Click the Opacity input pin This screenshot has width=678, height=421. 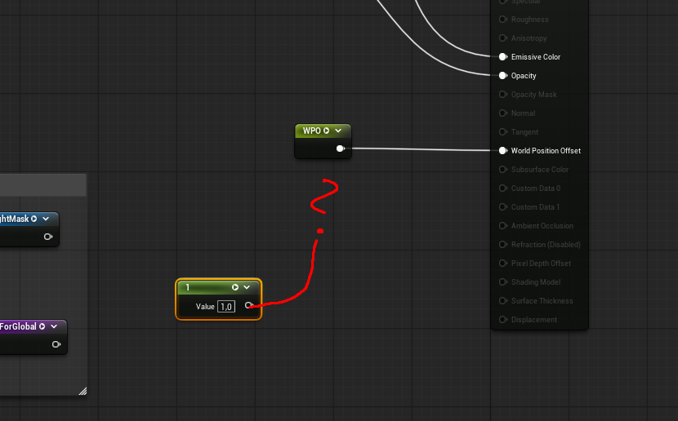[x=503, y=76]
